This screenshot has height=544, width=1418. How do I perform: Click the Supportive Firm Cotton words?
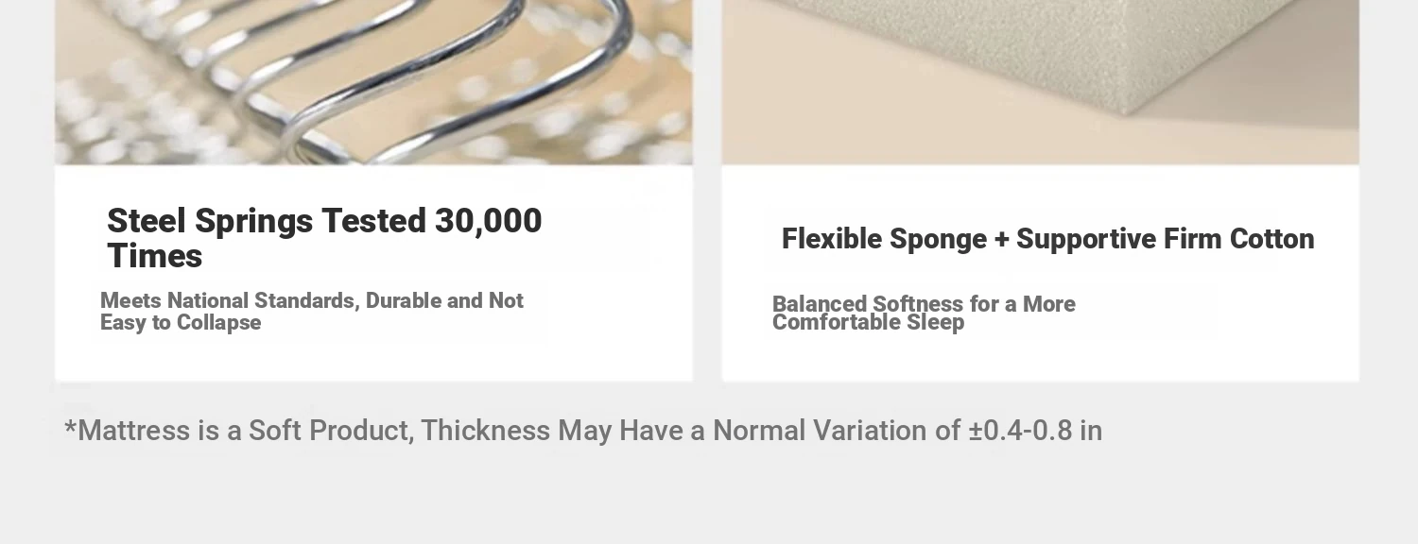tap(1165, 239)
